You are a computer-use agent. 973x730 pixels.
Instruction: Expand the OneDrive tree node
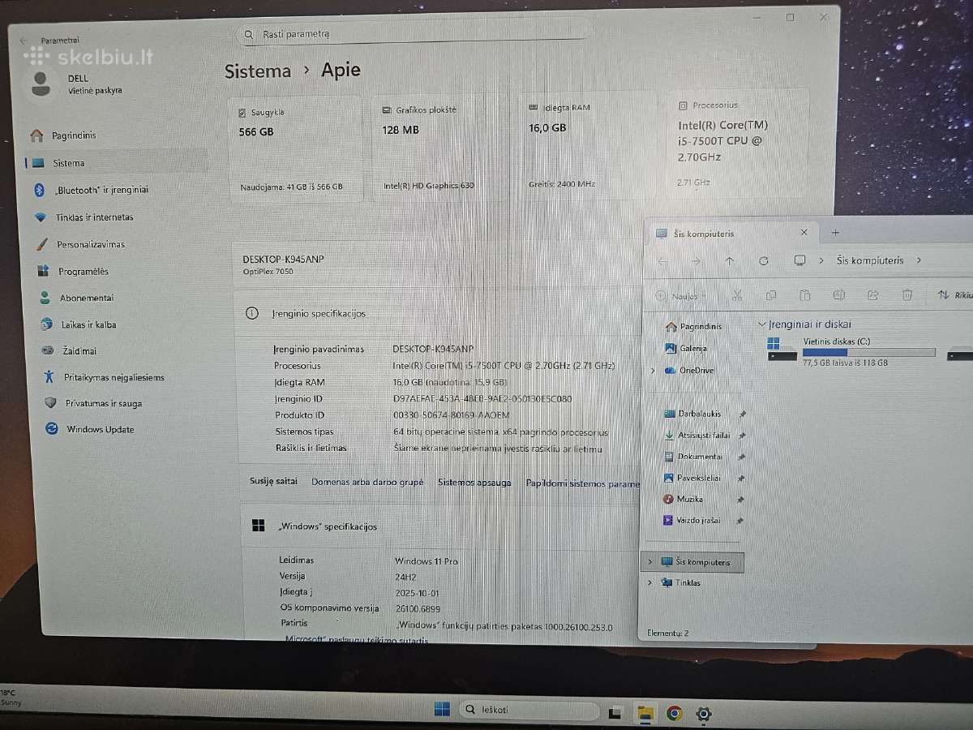[653, 371]
